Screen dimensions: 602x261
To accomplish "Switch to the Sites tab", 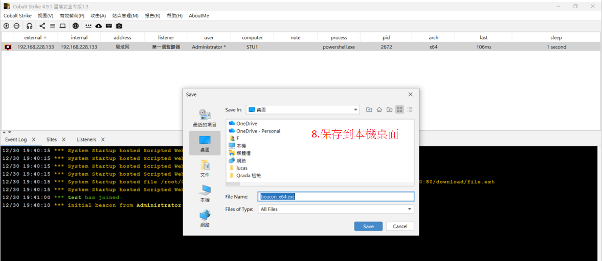I will [x=52, y=139].
